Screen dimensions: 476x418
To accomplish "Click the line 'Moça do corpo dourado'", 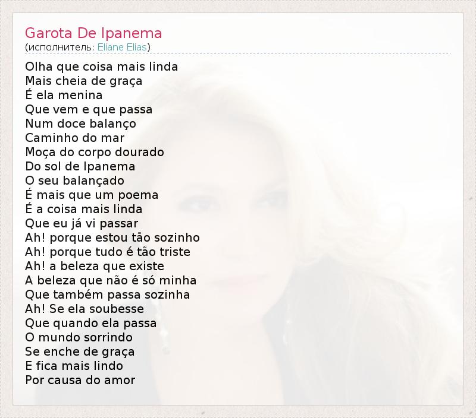I will [x=95, y=152].
